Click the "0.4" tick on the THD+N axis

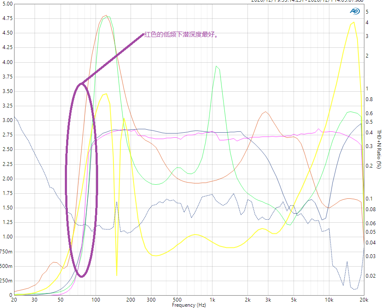point(369,132)
